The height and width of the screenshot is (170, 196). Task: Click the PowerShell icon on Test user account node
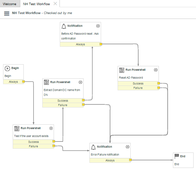click(17, 128)
